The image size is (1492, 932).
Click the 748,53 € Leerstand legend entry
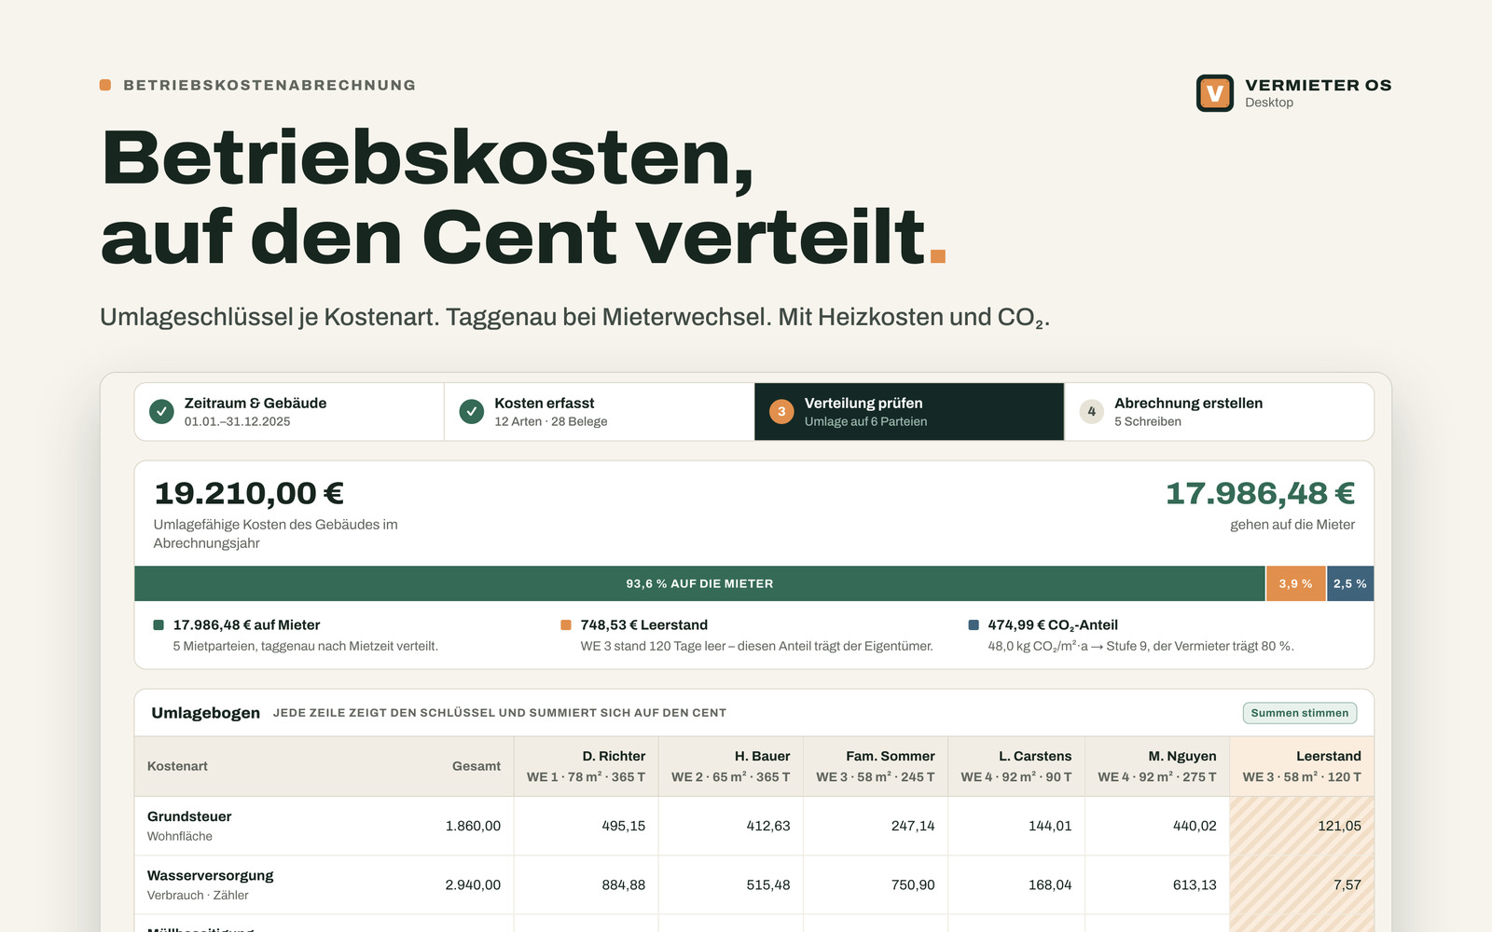643,625
